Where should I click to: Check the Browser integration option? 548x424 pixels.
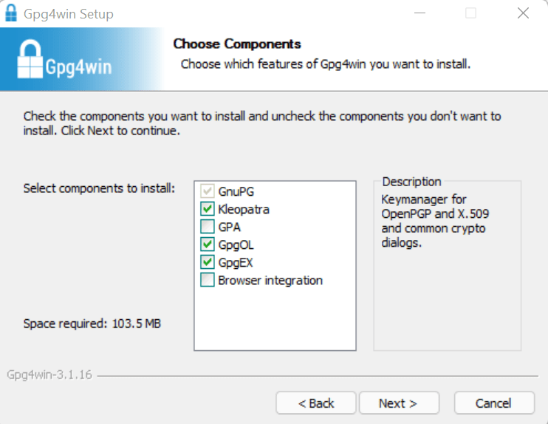[x=208, y=280]
